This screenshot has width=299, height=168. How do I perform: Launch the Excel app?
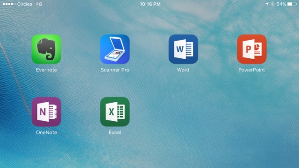(115, 112)
